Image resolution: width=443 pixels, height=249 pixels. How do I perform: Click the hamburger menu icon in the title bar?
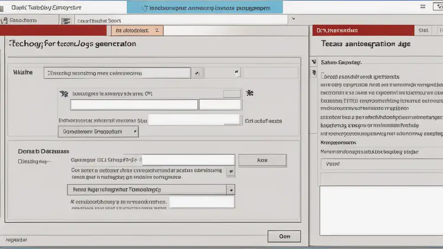423,6
